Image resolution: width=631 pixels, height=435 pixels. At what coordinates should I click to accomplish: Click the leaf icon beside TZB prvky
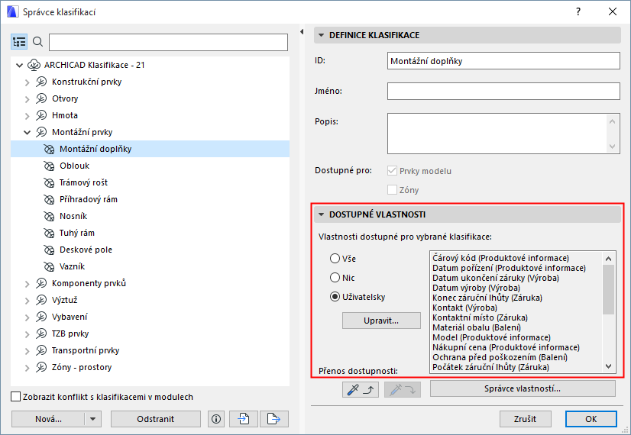[x=41, y=333]
